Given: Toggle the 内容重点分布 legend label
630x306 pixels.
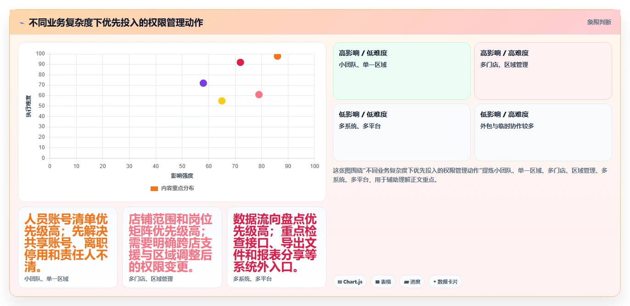Looking at the screenshot, I should pyautogui.click(x=177, y=188).
